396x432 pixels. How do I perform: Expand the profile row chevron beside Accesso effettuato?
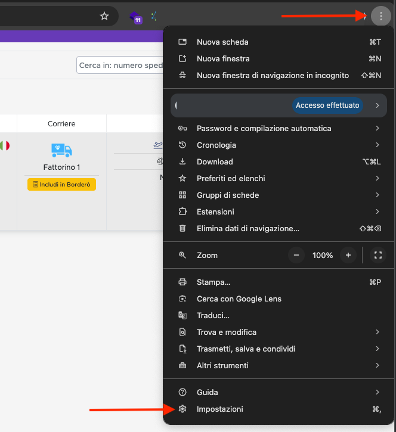378,105
